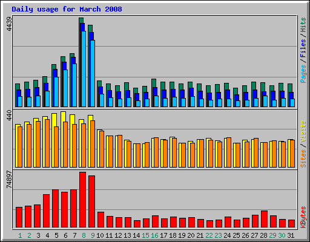Viewport: 310px width, 242px height.
Task: Click the 440 visits axis value
Action: click(9, 115)
